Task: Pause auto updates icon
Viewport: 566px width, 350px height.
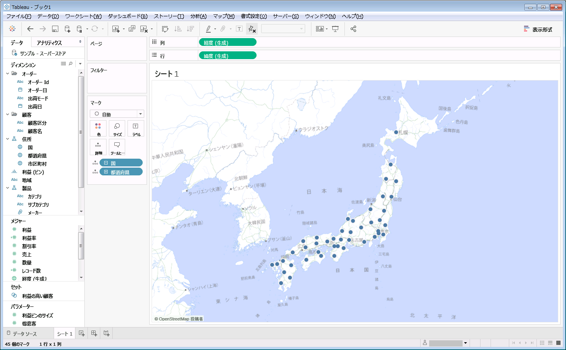Action: (79, 29)
